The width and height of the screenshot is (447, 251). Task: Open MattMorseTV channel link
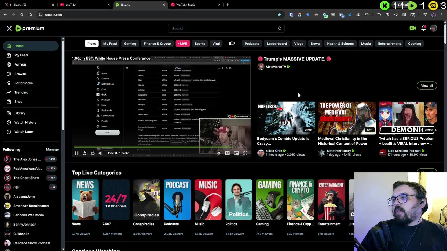276,67
